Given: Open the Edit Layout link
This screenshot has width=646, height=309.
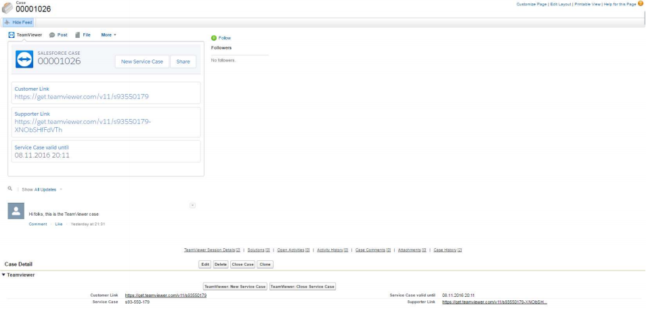Looking at the screenshot, I should 561,4.
